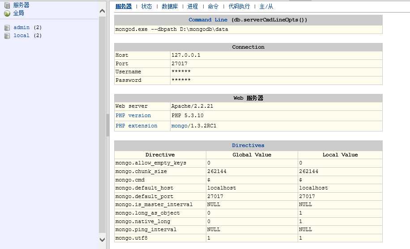Switch to the 状态 tab
Viewport: 410px width, 249px height.
[146, 7]
